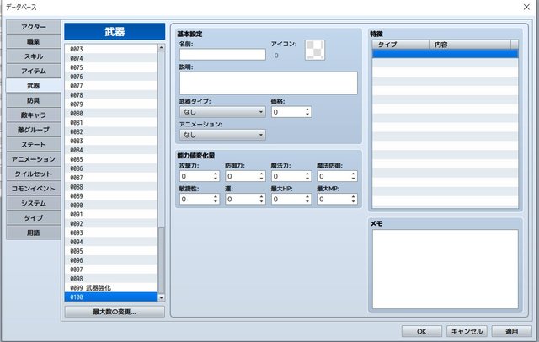Open the 武器タイプ dropdown
Viewport: 539px width, 342px height.
222,112
